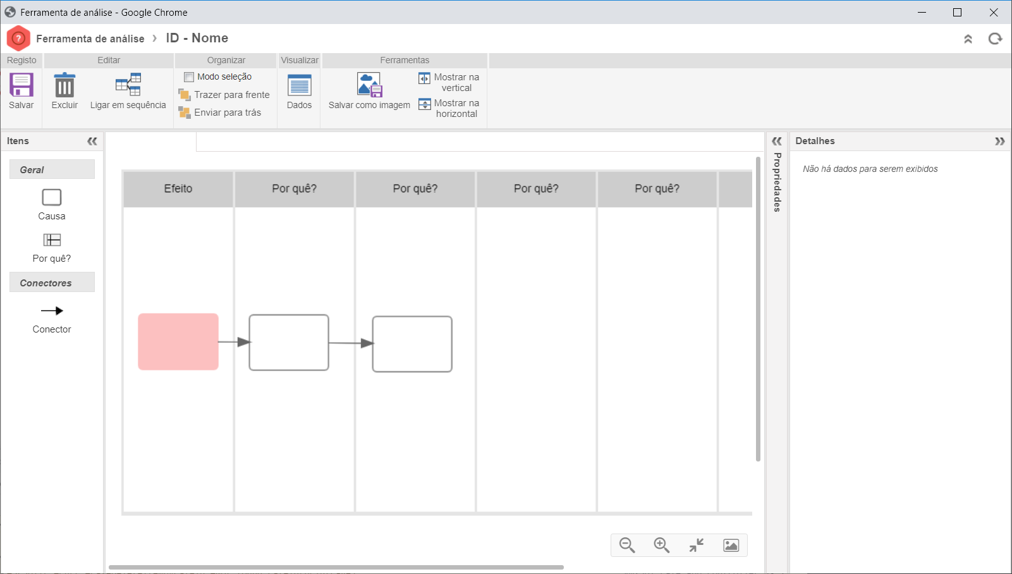Click the Ferramenta de análise breadcrumb

tap(90, 39)
